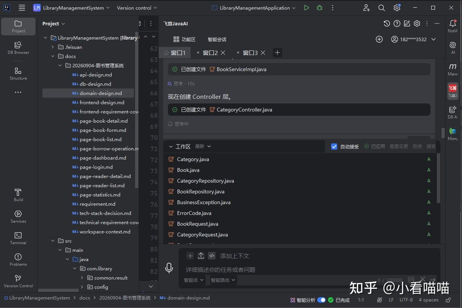Open the Terminal tool window
The width and height of the screenshot is (462, 308).
click(18, 238)
